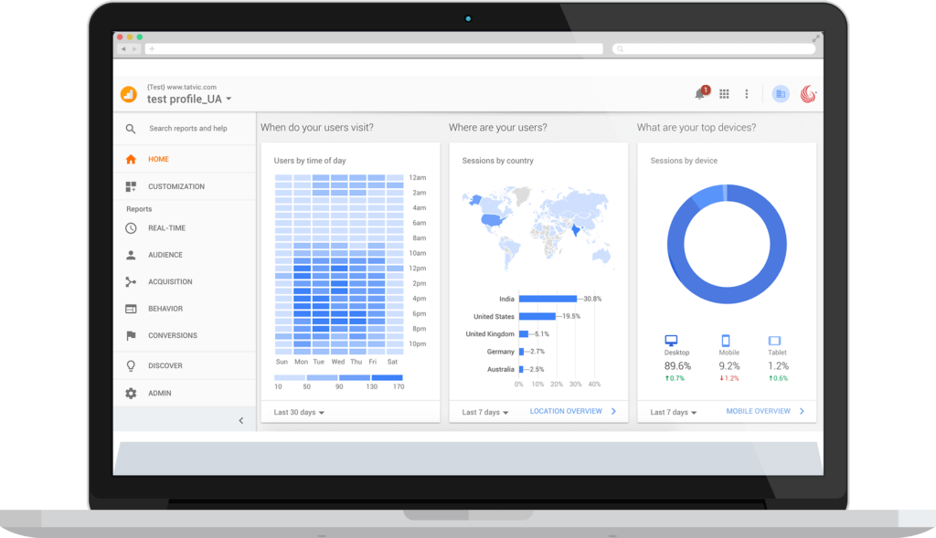The width and height of the screenshot is (936, 538).
Task: Open the three-dot options menu
Action: pyautogui.click(x=747, y=94)
